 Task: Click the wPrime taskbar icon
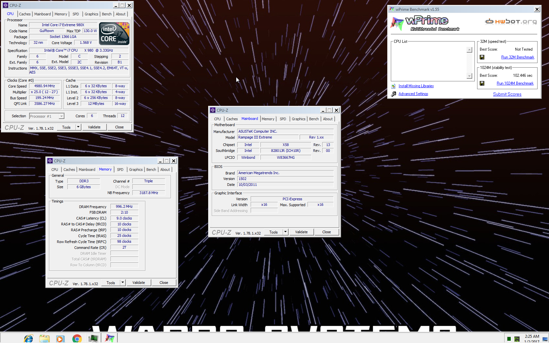click(x=110, y=338)
